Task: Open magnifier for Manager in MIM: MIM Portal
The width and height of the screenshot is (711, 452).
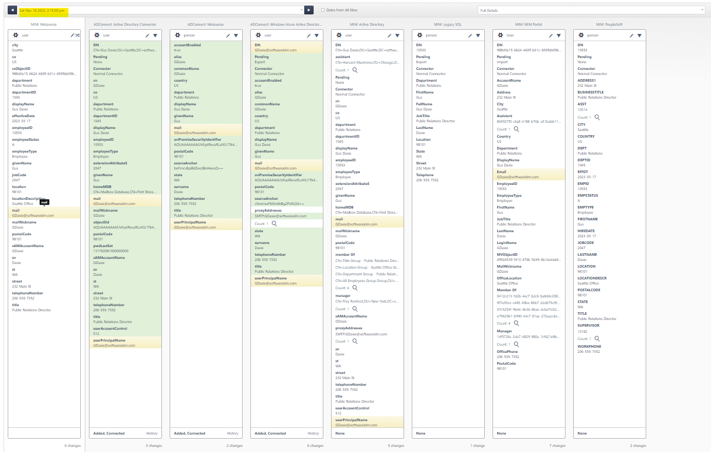Action: 516,344
